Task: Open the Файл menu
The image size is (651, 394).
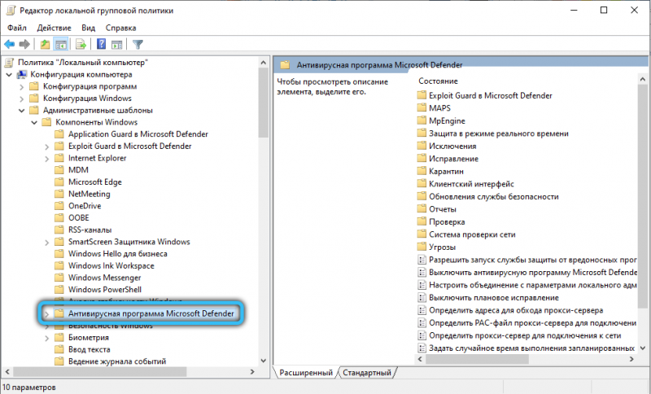Action: pyautogui.click(x=17, y=28)
